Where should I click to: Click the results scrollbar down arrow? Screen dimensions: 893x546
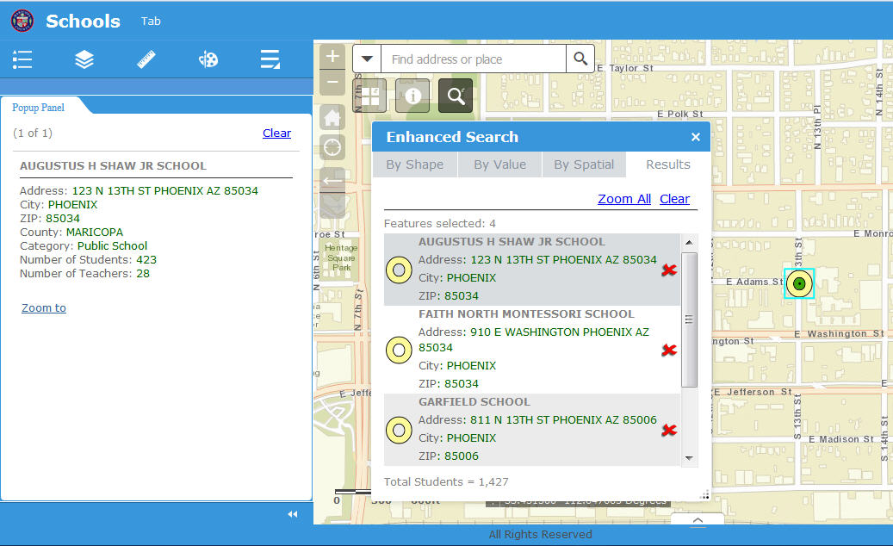tap(689, 458)
